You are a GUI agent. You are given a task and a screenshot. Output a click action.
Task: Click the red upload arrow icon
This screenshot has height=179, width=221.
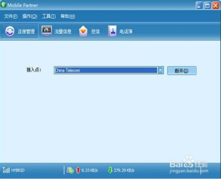point(78,170)
